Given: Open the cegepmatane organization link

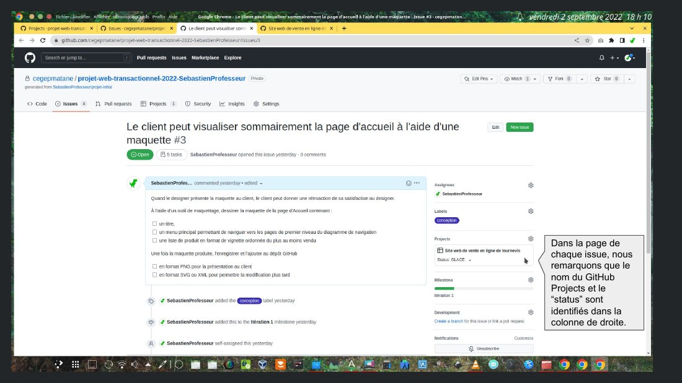Looking at the screenshot, I should click(x=53, y=79).
